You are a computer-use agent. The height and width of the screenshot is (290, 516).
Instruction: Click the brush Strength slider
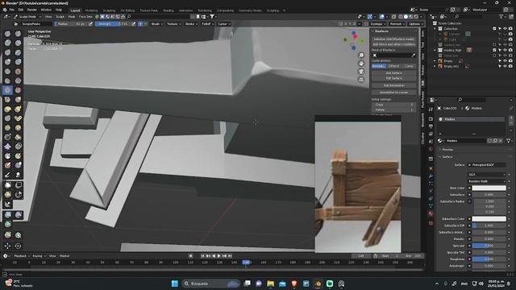(113, 24)
